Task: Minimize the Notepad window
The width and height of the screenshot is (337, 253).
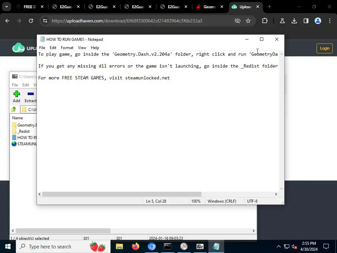Action: pos(247,39)
